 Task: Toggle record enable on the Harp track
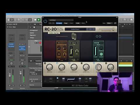pos(40,43)
